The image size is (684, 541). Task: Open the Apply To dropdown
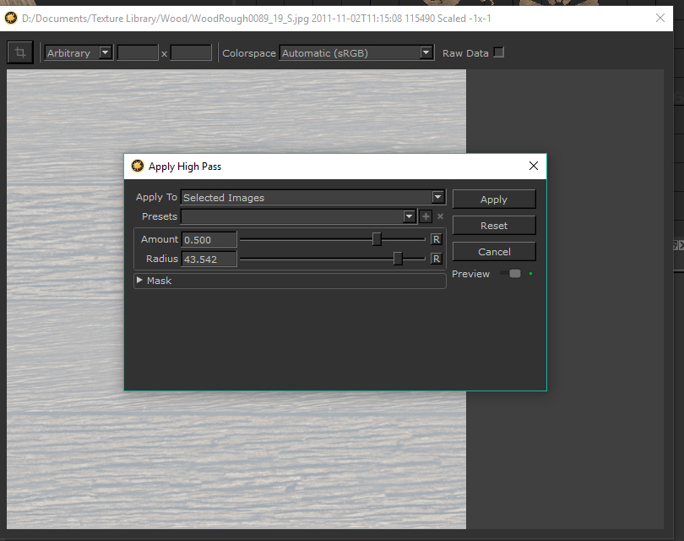[x=312, y=198]
